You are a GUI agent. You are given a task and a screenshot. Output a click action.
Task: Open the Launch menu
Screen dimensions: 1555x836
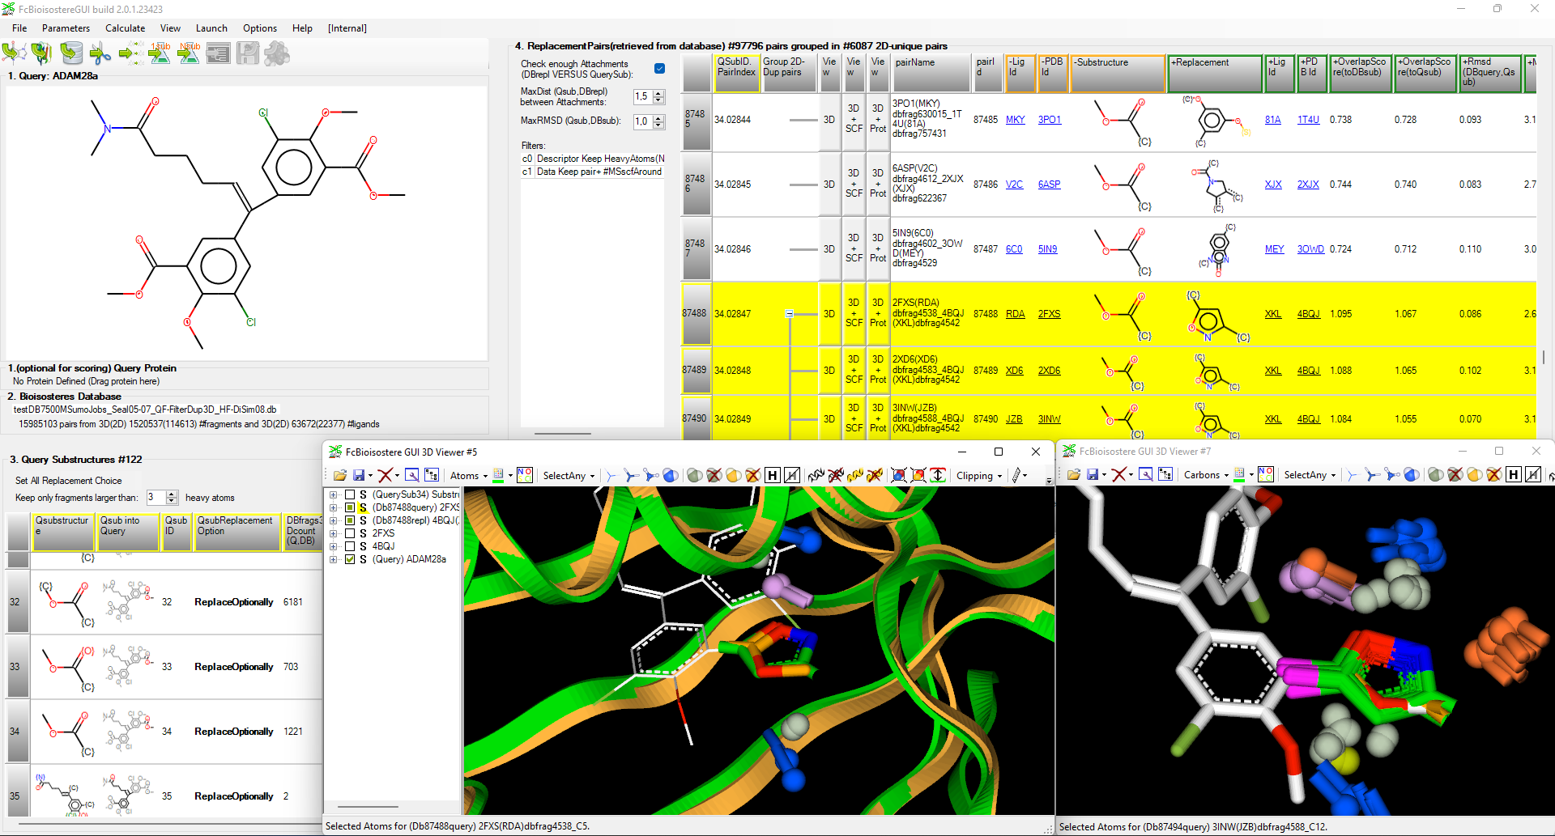pyautogui.click(x=211, y=28)
